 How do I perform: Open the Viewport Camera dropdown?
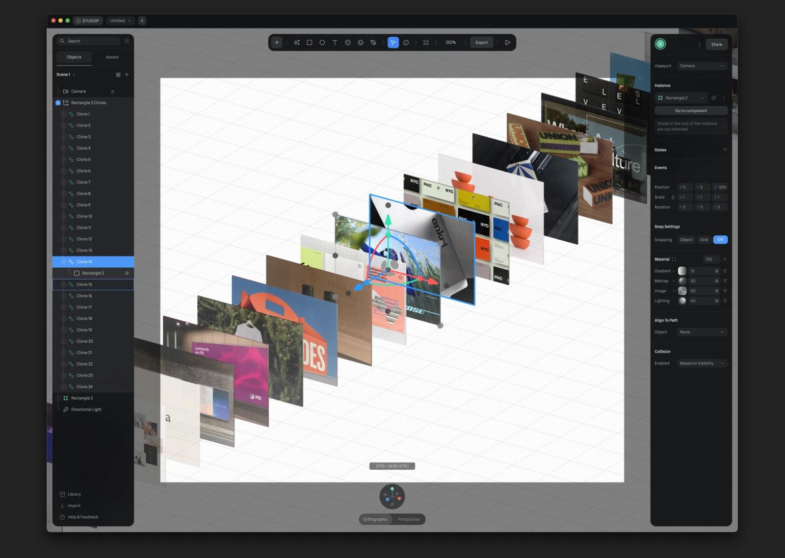pyautogui.click(x=702, y=66)
